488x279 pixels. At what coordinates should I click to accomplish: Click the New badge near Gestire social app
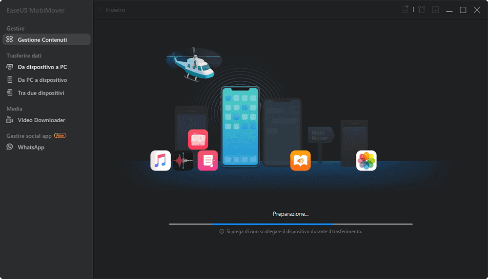click(x=60, y=135)
